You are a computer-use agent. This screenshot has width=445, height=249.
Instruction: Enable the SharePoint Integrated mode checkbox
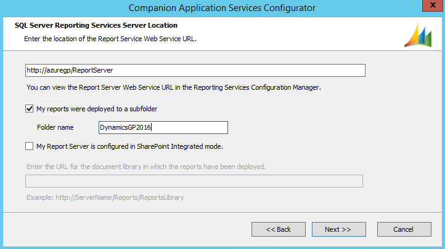point(30,146)
